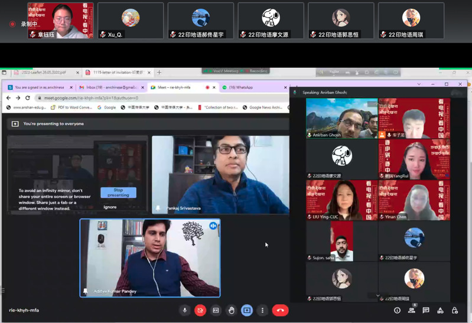Turn on camera with red camera button

click(200, 310)
